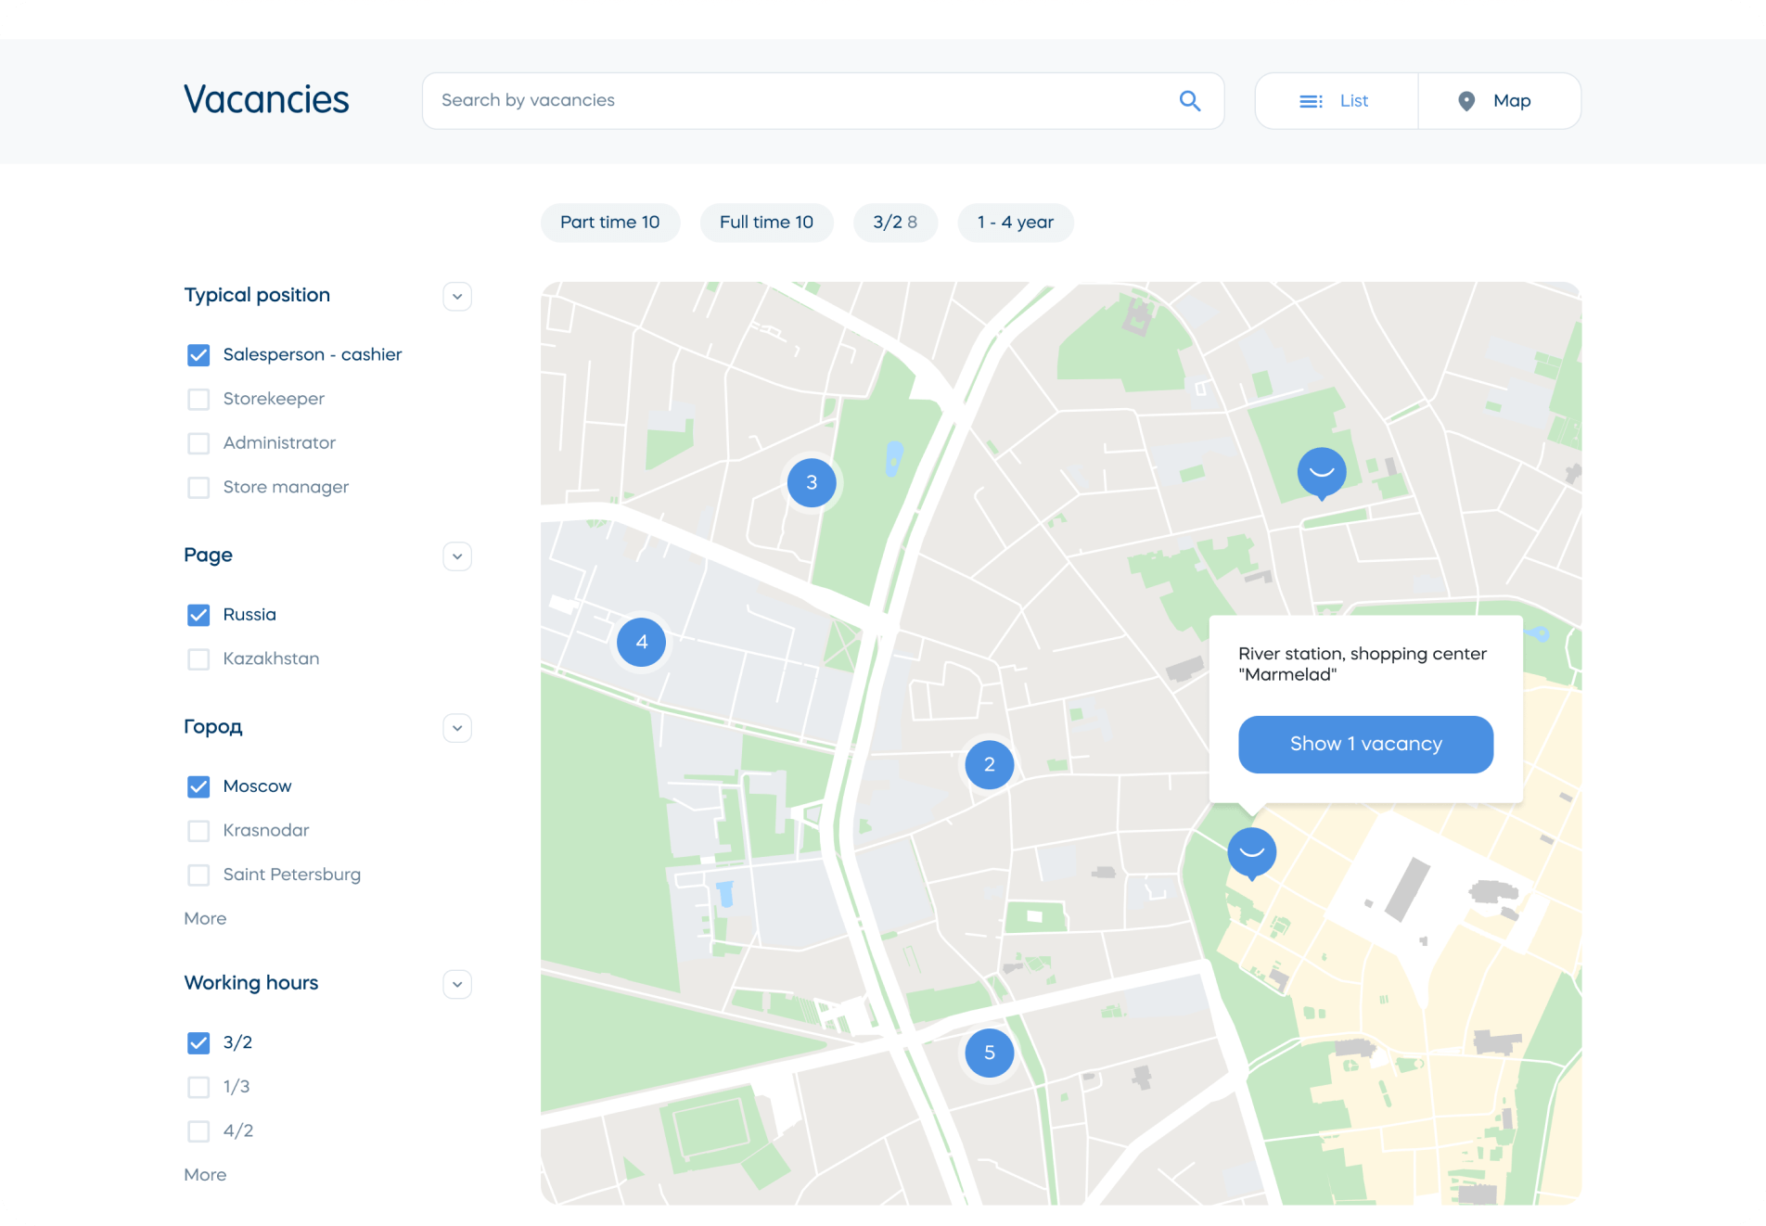Collapse the Page filter section
Screen dimensions: 1766x1226
456,556
